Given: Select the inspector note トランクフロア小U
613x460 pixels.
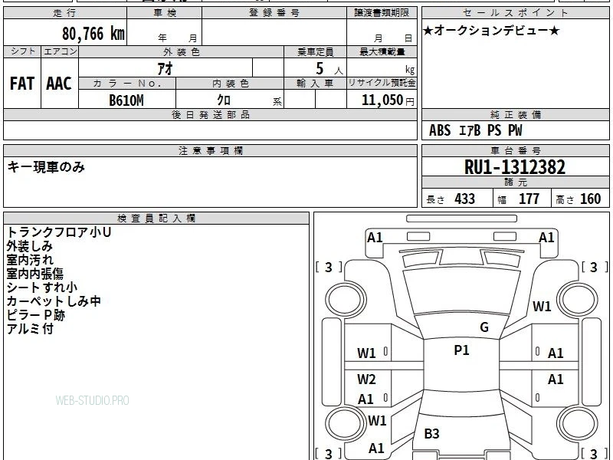Looking at the screenshot, I should (59, 232).
